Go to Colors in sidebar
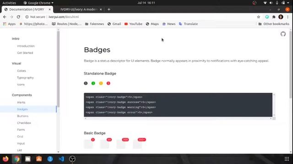293x164 pixels. [x=22, y=71]
